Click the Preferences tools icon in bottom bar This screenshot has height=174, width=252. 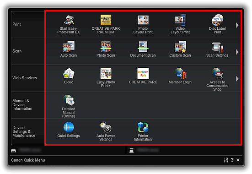(226, 160)
